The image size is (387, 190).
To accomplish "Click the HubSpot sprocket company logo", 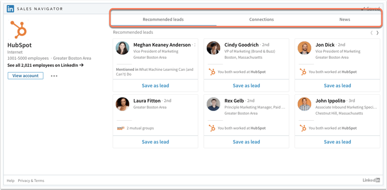I will pyautogui.click(x=18, y=30).
